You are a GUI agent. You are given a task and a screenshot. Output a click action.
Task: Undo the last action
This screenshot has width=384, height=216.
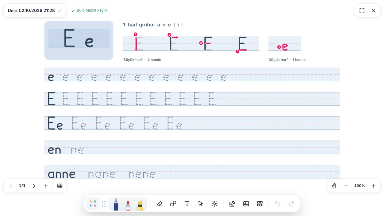tap(278, 204)
